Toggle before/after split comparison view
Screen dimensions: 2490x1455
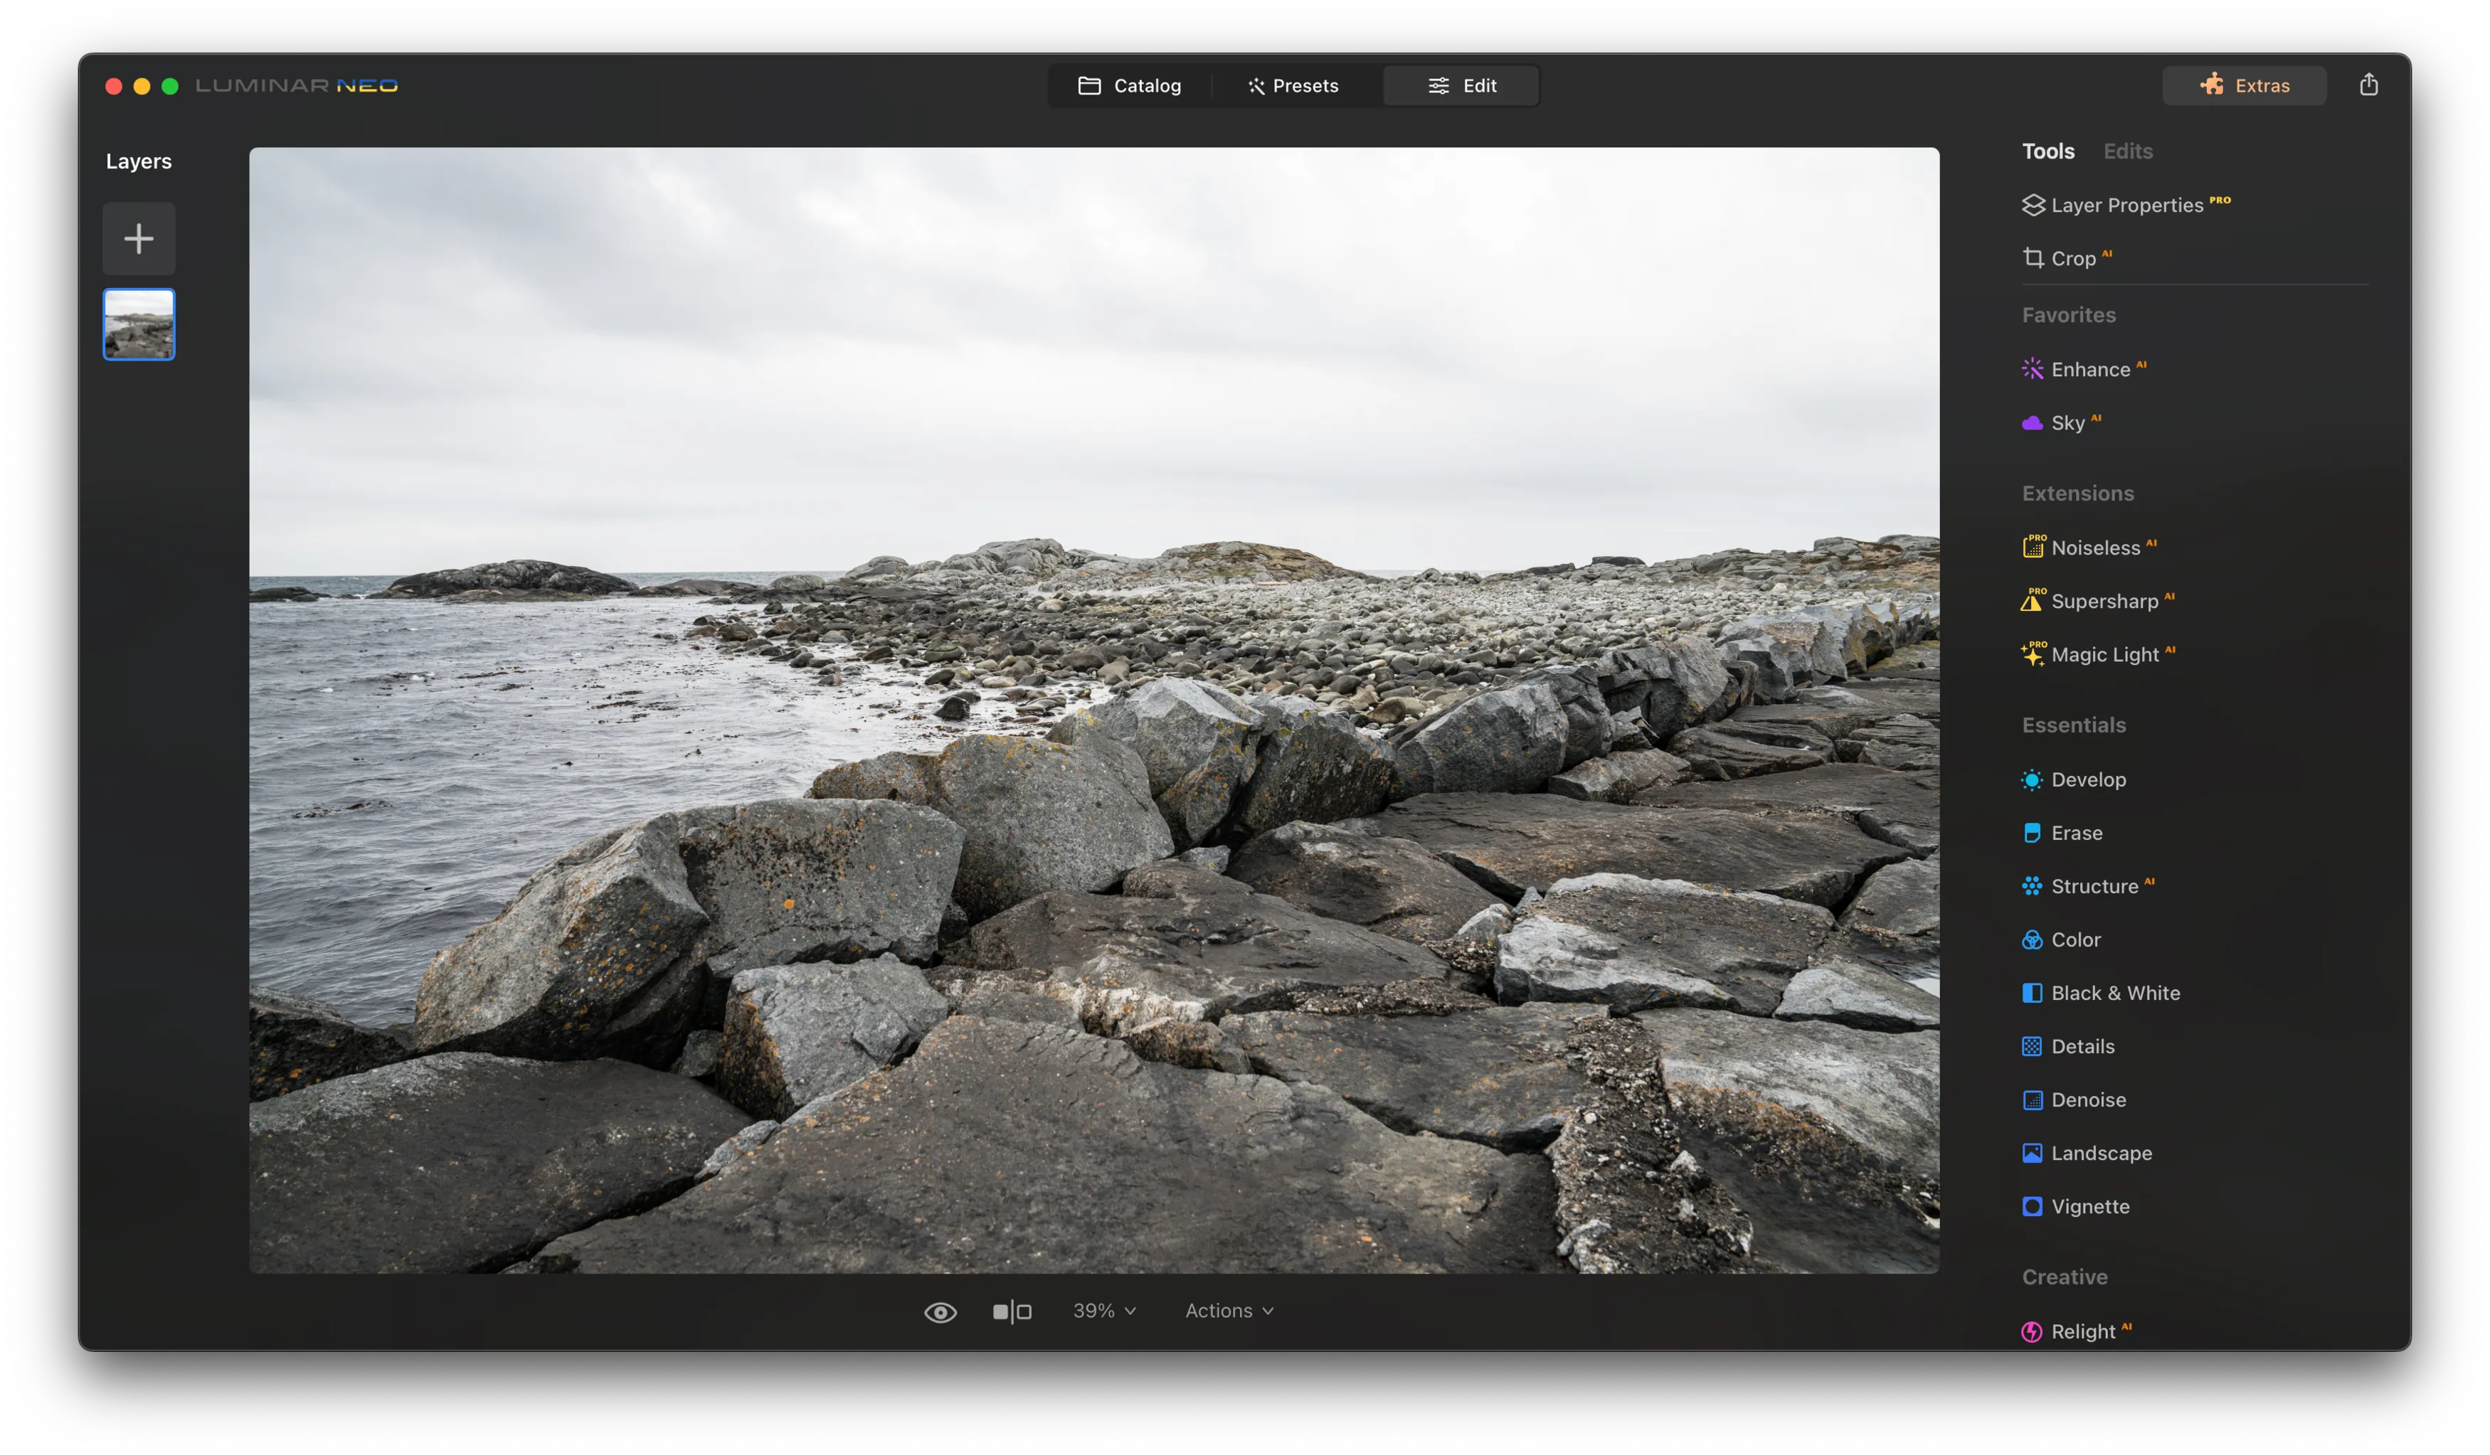pyautogui.click(x=1012, y=1312)
